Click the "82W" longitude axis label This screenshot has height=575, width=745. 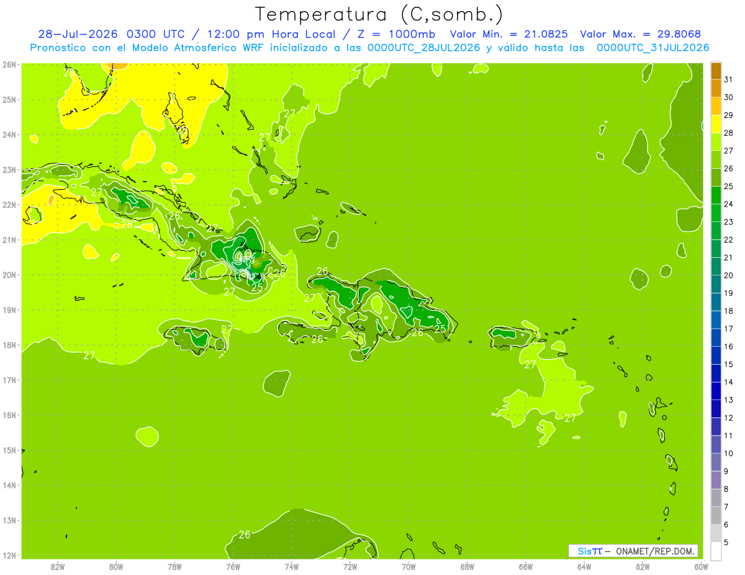58,567
